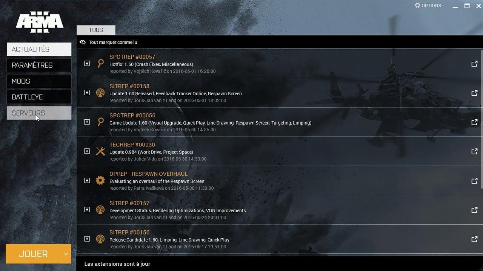Click the news list vertical scrollbar

pyautogui.click(x=481, y=119)
